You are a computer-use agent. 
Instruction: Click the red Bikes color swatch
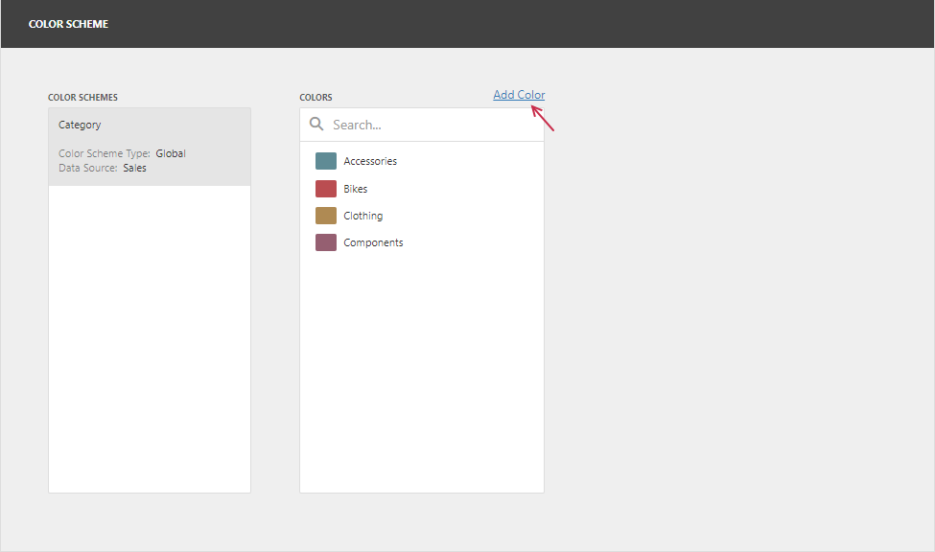pos(325,188)
